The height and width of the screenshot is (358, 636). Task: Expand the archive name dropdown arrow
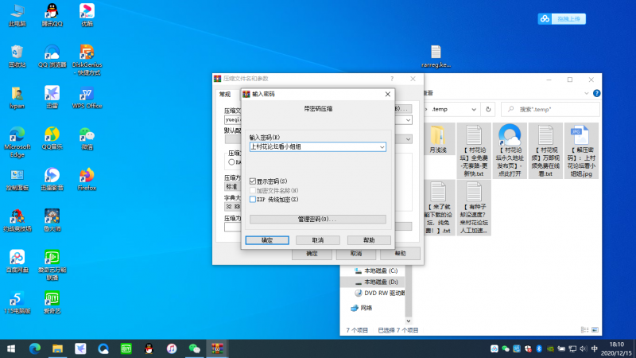click(x=408, y=120)
